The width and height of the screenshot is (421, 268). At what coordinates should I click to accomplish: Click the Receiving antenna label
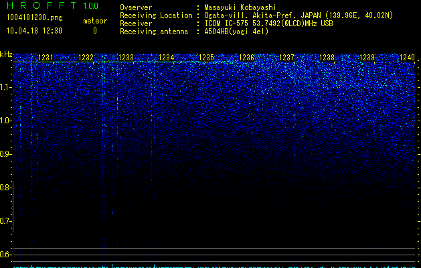pyautogui.click(x=154, y=31)
